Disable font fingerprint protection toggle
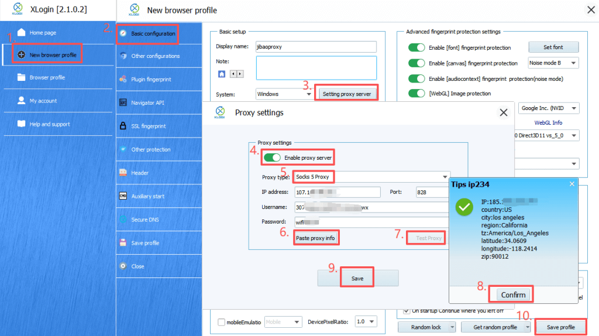 [x=416, y=47]
